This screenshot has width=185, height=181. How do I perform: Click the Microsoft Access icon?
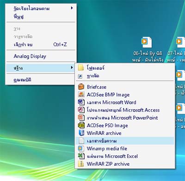coord(81,110)
